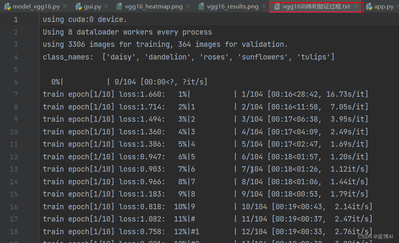Screen dimensions: 399x243
Task: Select the vgg16训练和验证过程.txt tab
Action: 316,7
